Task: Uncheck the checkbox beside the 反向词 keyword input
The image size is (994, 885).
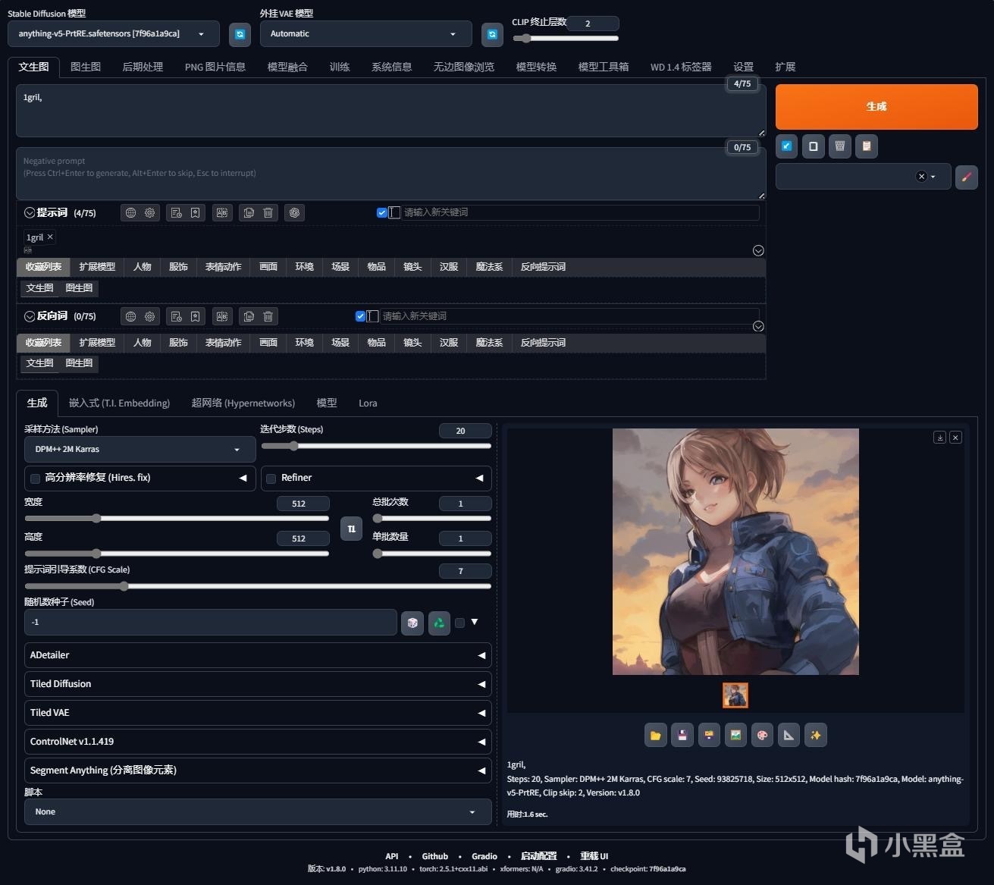Action: (x=360, y=316)
